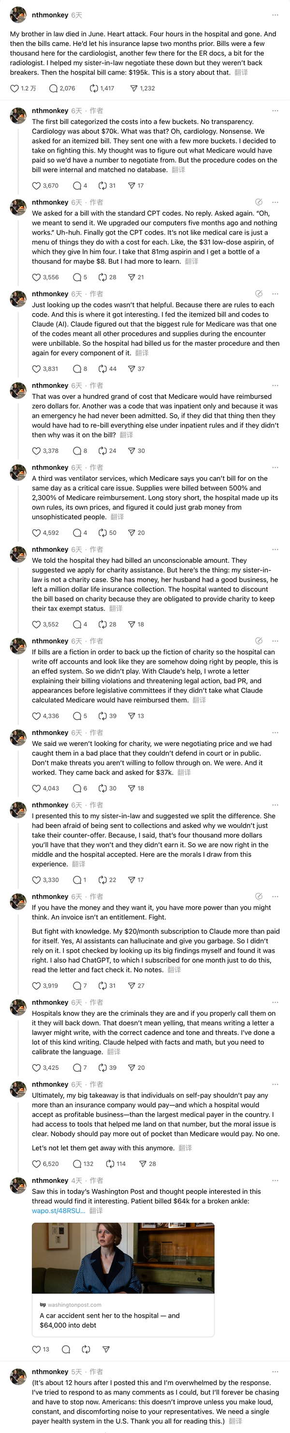The width and height of the screenshot is (290, 1433).
Task: Open nthmonkey avatar on the first post
Action: coord(18,15)
